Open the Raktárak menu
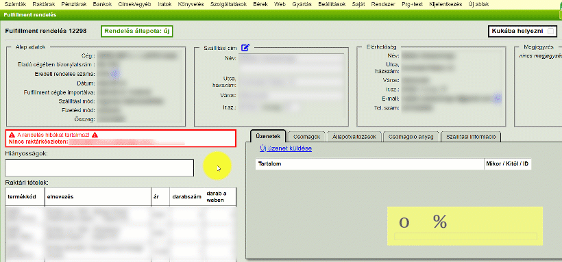The width and height of the screenshot is (562, 262). (41, 4)
